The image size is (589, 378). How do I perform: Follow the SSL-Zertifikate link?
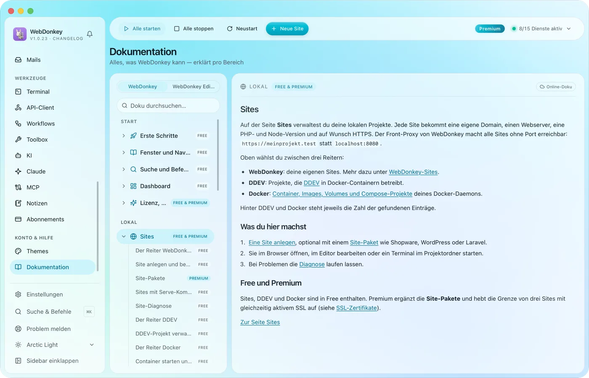pos(357,308)
